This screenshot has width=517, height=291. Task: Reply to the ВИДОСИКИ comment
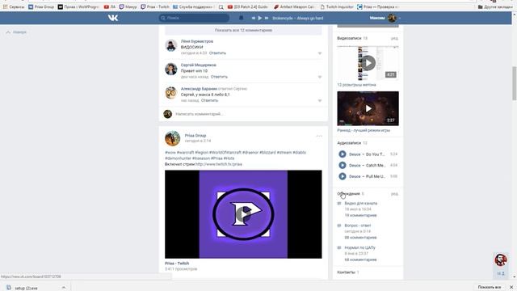217,53
